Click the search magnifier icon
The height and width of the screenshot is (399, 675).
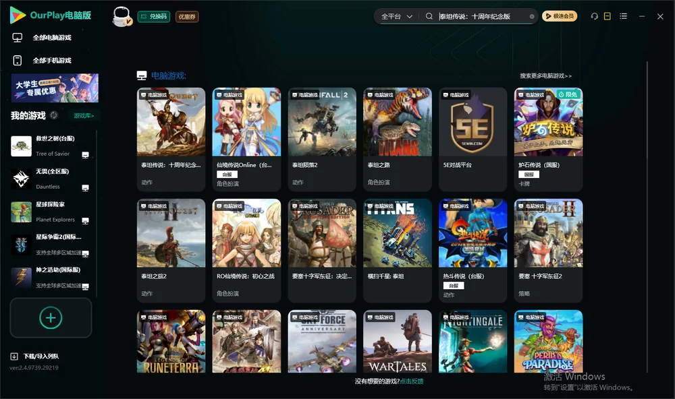click(429, 16)
